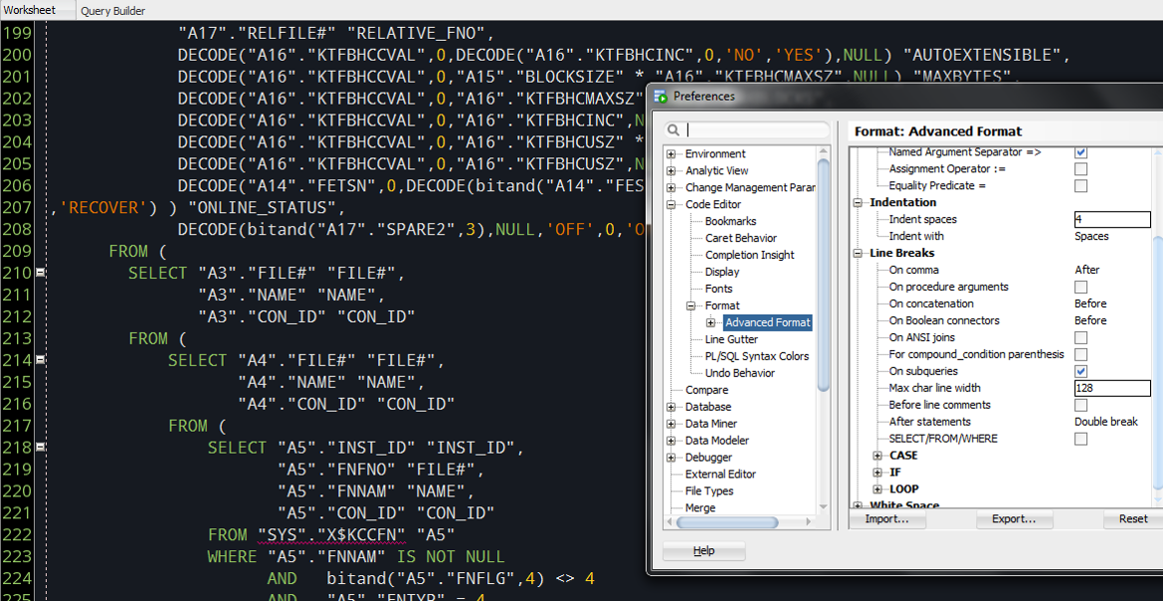
Task: Expand the Database tree node
Action: 672,407
